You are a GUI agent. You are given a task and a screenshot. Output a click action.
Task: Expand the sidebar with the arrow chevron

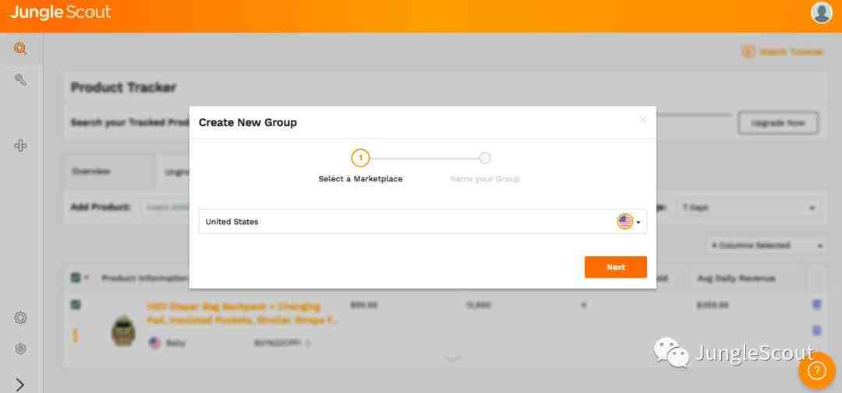(20, 384)
